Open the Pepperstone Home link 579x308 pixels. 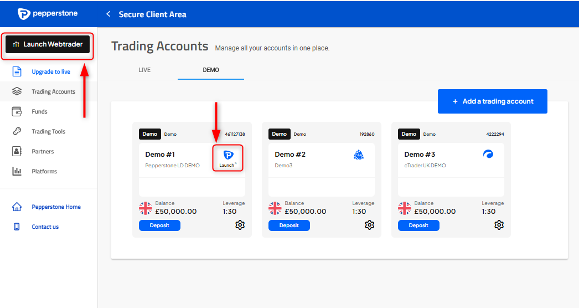pos(56,207)
